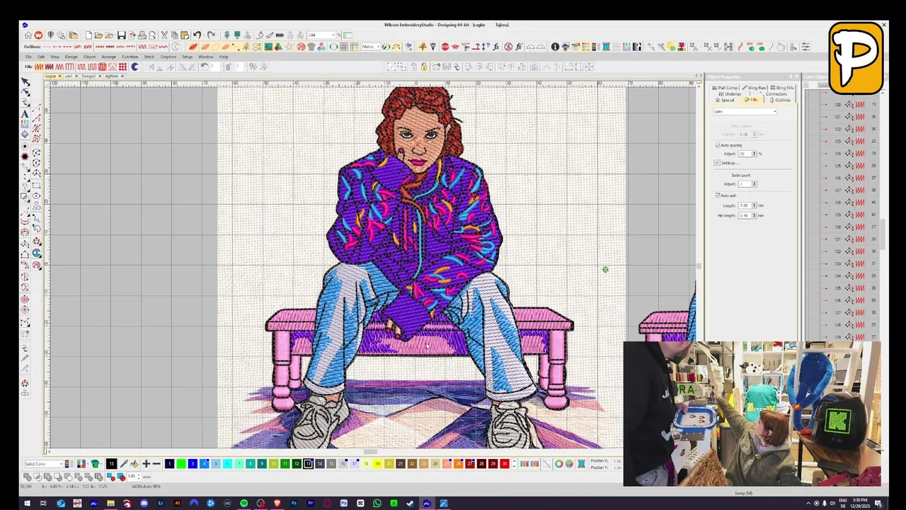
Task: Click the red stop sign icon
Action: pos(445,47)
